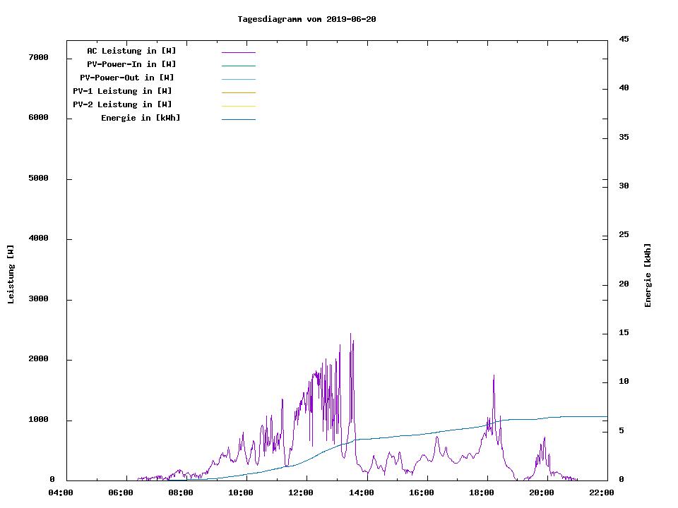The image size is (678, 508).
Task: Click the 22:00 end time label
Action: point(602,492)
